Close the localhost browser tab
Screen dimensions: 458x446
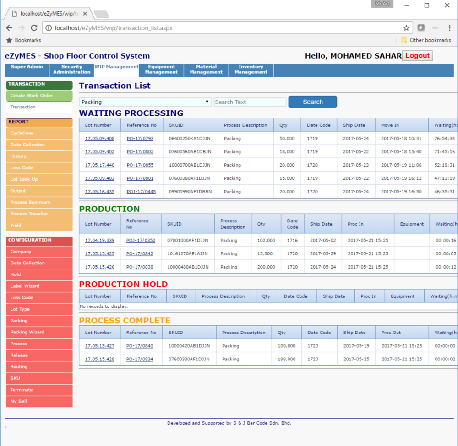coord(85,14)
